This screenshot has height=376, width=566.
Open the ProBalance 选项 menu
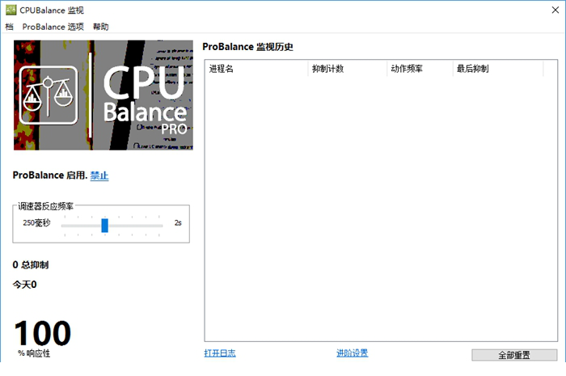coord(53,27)
